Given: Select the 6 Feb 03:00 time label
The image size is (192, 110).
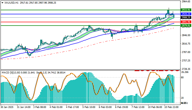Looking at the screenshot, I should (105, 107).
